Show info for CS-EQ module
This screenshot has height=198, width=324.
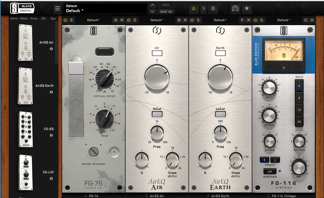click(x=51, y=136)
